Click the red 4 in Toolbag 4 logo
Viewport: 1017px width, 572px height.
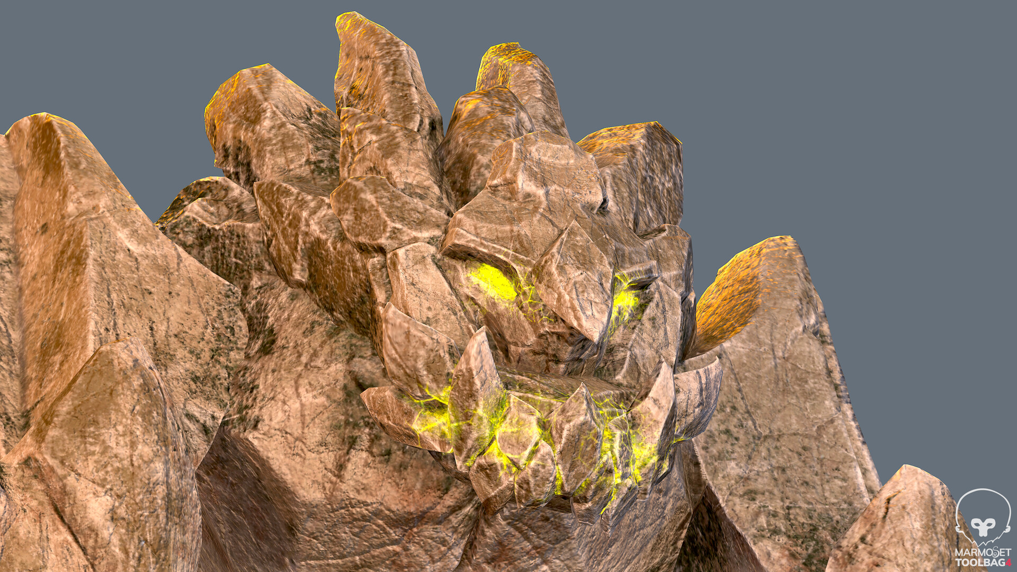[x=1009, y=562]
